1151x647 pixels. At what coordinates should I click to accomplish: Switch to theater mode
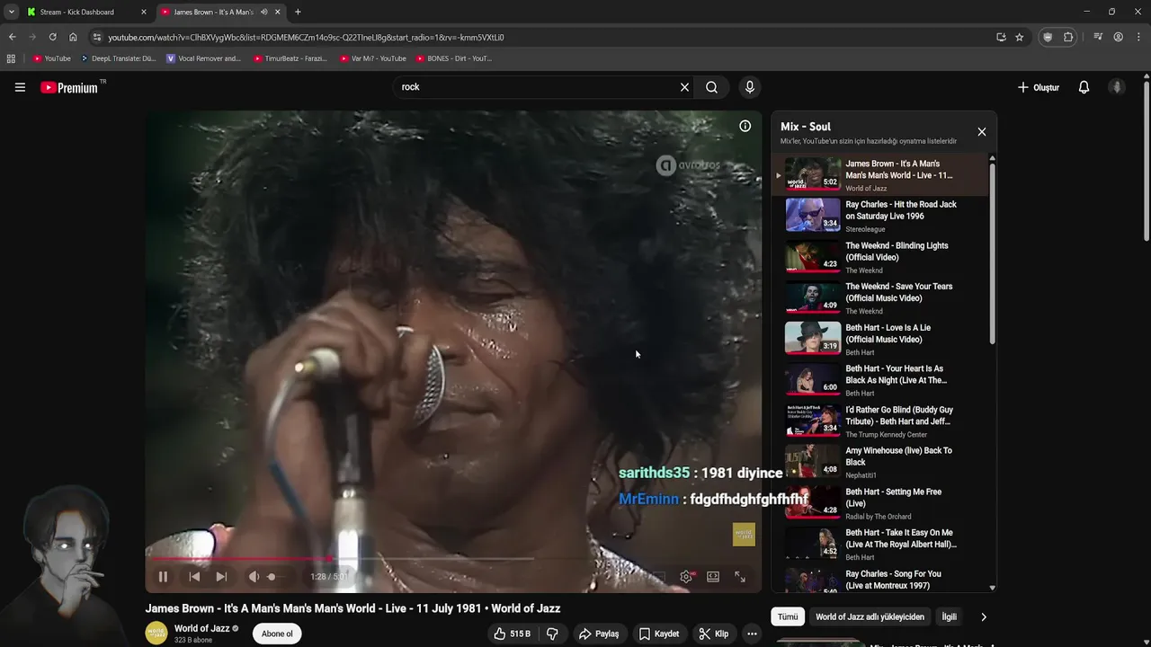(x=713, y=577)
